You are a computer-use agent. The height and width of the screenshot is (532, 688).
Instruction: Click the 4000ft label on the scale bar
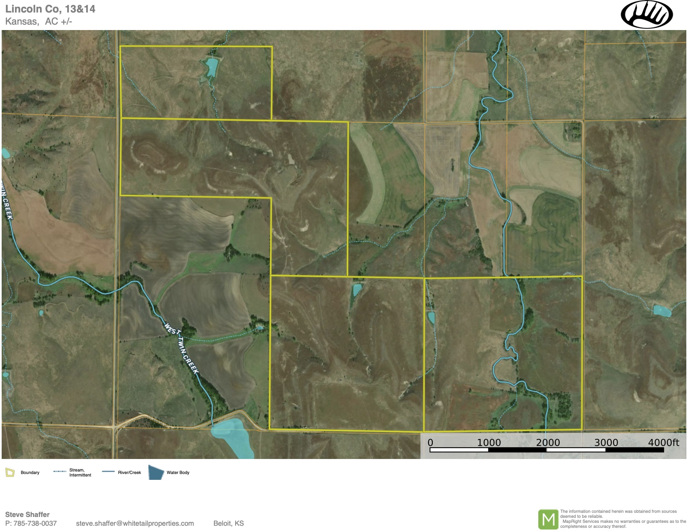[x=663, y=442]
